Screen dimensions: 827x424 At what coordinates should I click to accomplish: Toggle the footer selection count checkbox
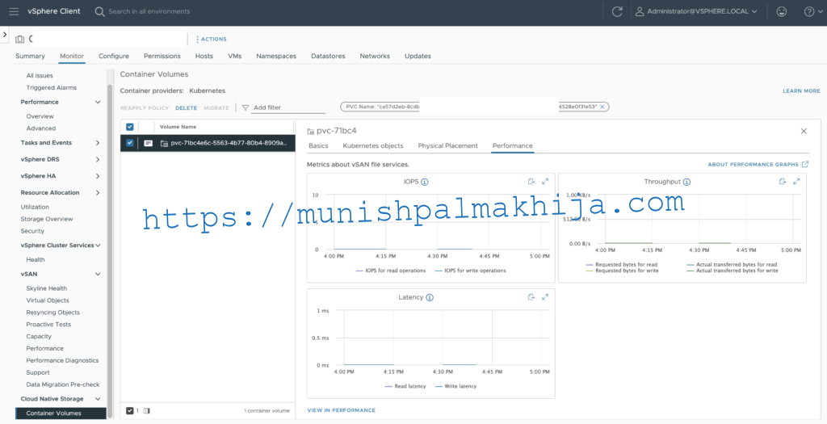click(130, 411)
